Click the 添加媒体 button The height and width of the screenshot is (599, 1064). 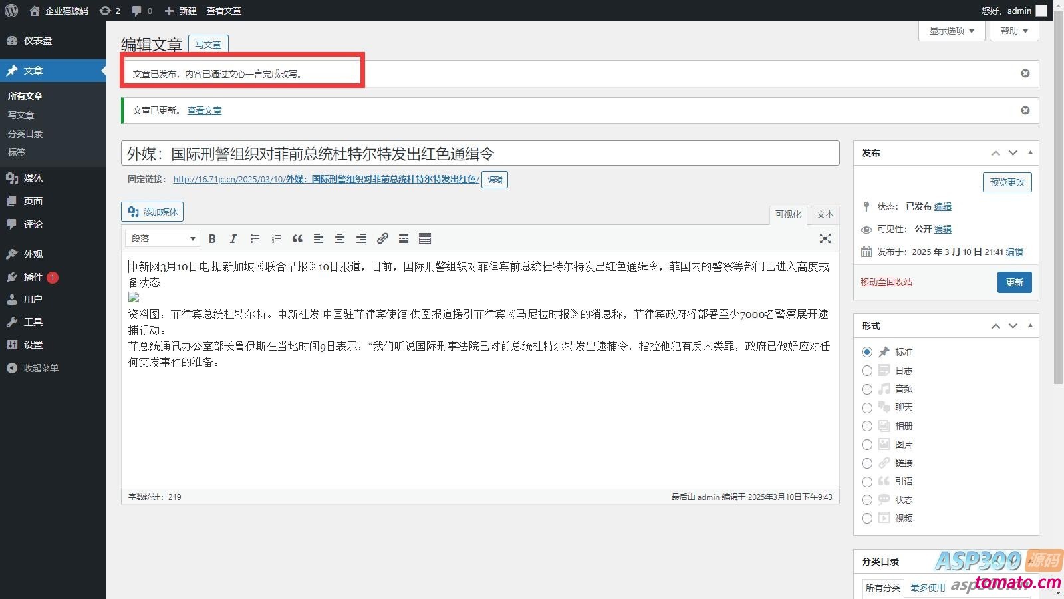click(x=152, y=212)
